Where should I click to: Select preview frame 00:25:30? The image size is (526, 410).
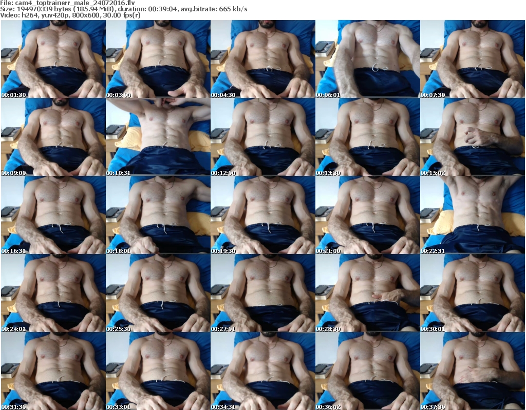coord(158,294)
